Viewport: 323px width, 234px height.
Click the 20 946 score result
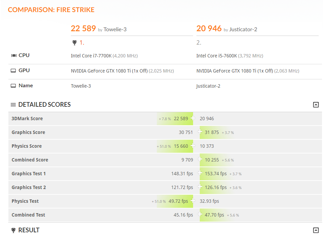pyautogui.click(x=209, y=29)
